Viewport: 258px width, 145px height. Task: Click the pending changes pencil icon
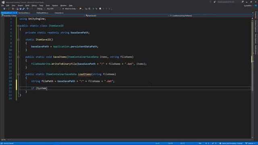(214, 143)
